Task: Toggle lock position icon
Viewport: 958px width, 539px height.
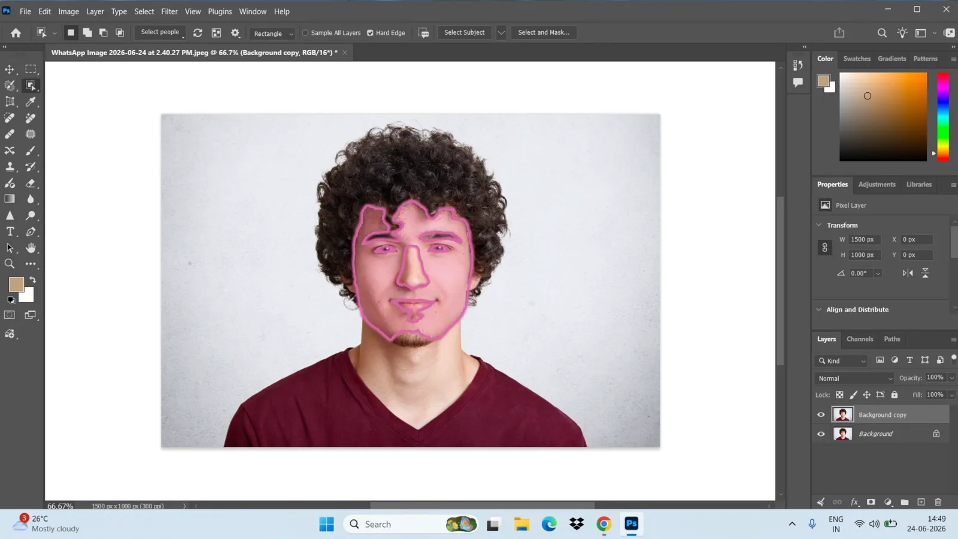Action: [866, 395]
